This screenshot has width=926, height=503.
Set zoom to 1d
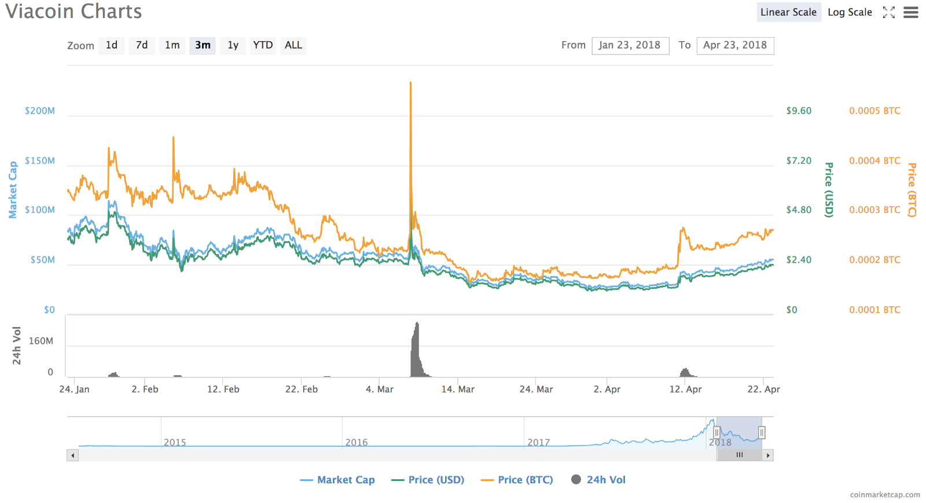(x=112, y=45)
